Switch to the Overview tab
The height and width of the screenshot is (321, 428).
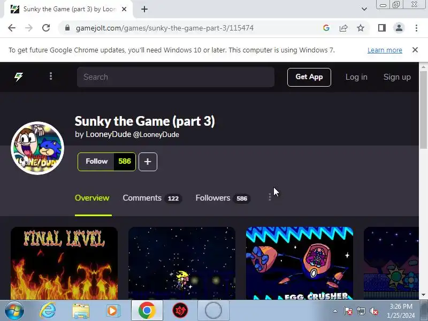pos(92,198)
